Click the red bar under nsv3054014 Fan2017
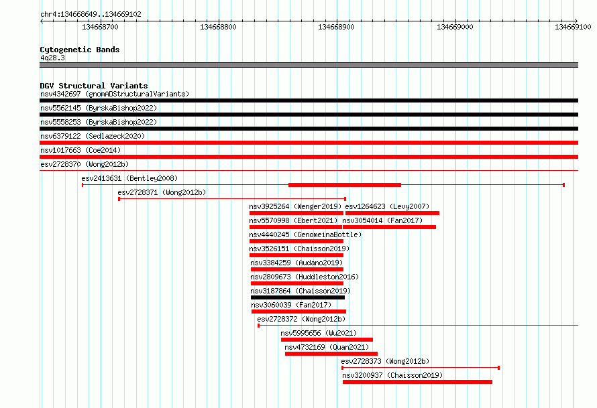 [389, 227]
